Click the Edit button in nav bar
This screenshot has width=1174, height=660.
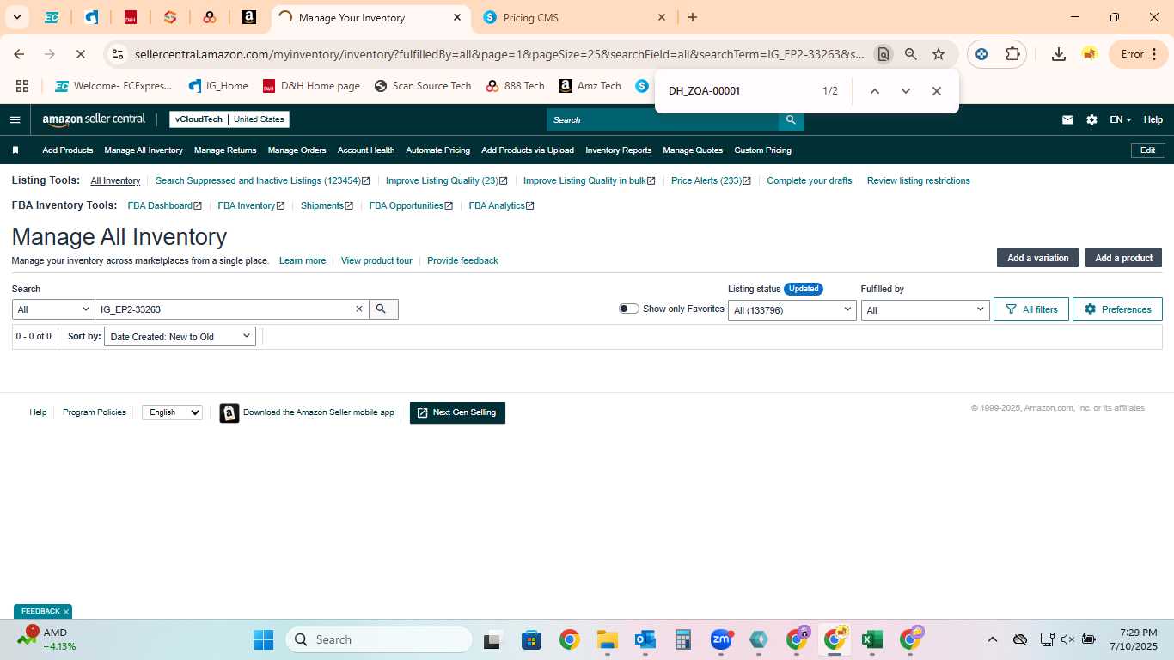point(1147,150)
